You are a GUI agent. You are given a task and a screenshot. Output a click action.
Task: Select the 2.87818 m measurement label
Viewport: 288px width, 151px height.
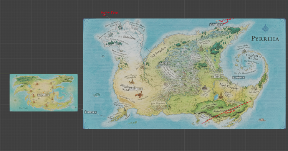(x=91, y=112)
